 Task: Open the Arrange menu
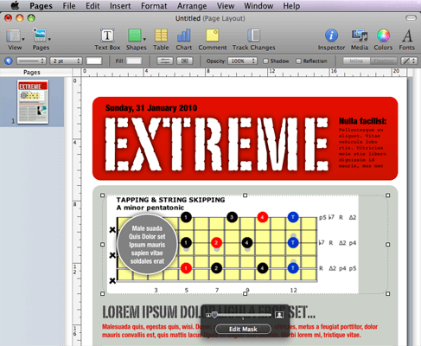pos(192,6)
